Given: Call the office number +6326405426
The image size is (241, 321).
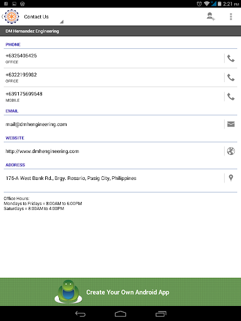Looking at the screenshot, I should [231, 58].
